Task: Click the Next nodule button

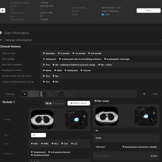Action: tap(155, 94)
